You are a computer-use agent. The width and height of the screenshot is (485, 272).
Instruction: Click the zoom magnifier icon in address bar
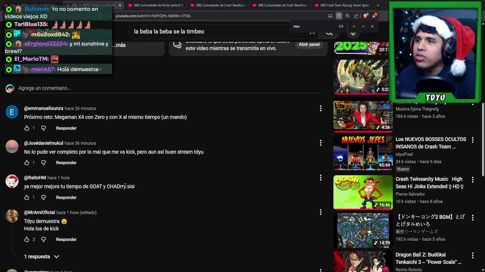pyautogui.click(x=347, y=16)
